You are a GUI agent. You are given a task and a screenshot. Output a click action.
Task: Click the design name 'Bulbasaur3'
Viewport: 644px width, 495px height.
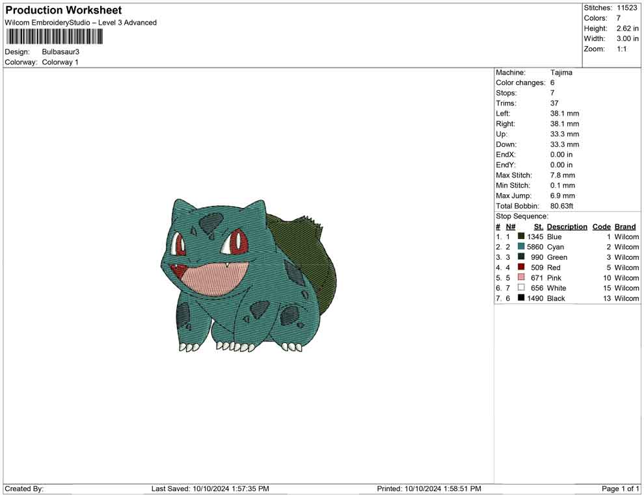tap(60, 52)
